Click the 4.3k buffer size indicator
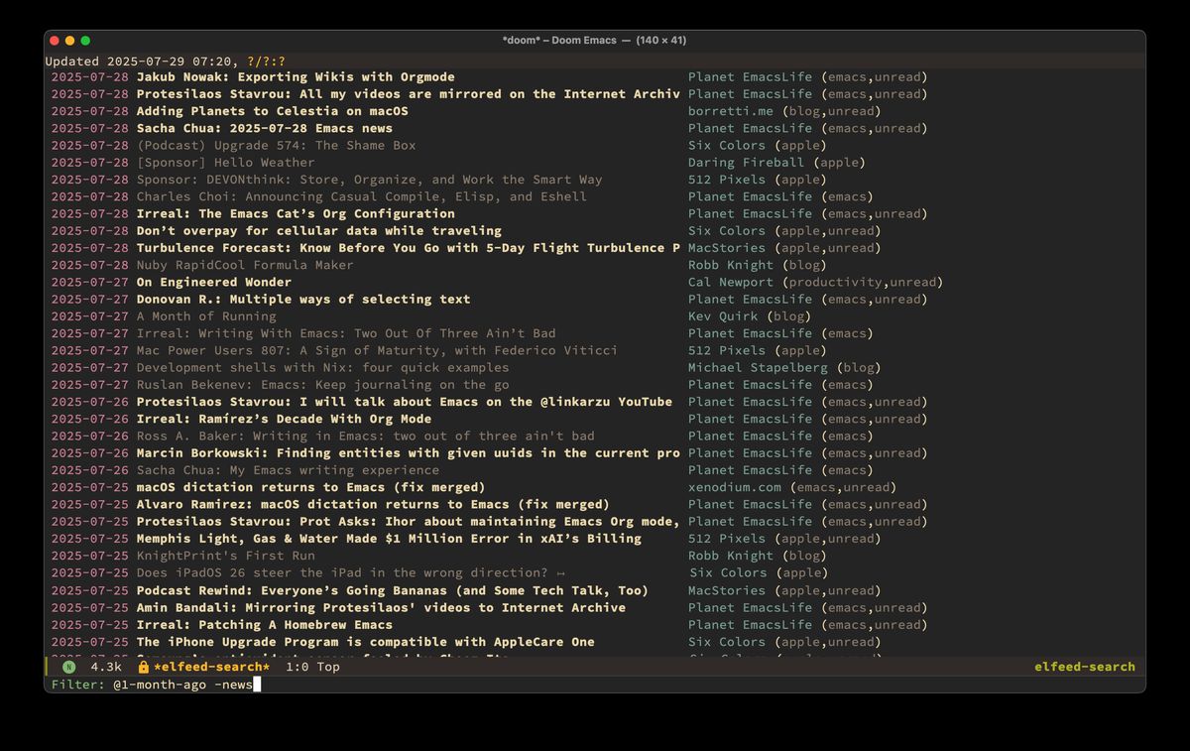This screenshot has height=751, width=1190. click(x=106, y=667)
